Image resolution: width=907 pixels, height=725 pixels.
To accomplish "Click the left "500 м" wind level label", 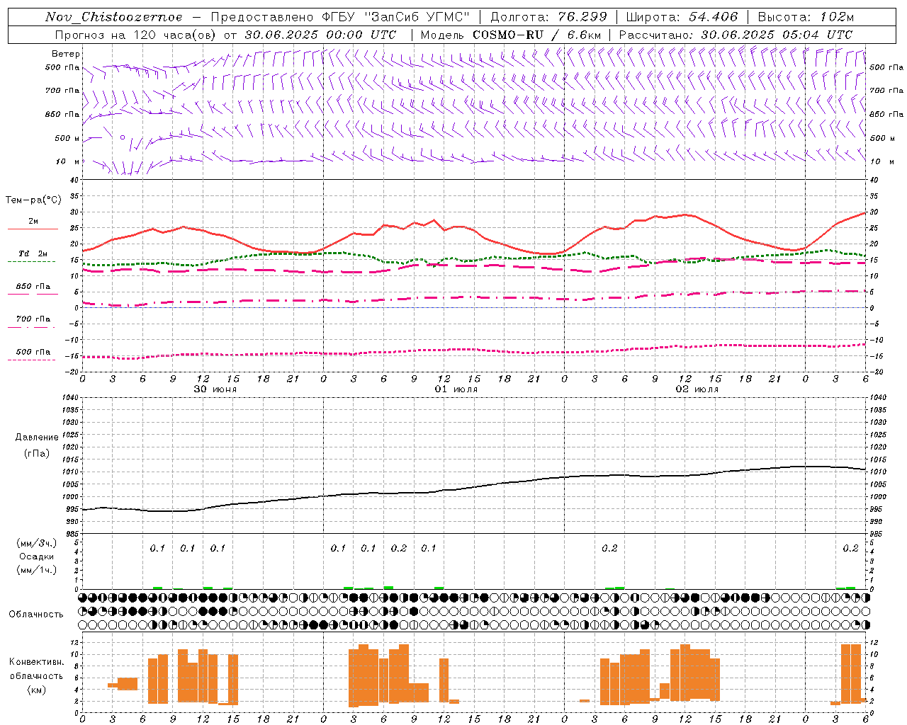I will click(x=67, y=138).
